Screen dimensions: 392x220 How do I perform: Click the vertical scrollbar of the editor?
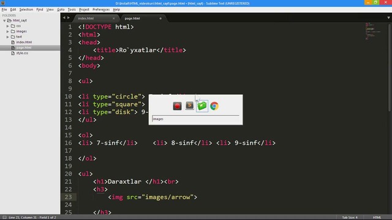[390, 67]
